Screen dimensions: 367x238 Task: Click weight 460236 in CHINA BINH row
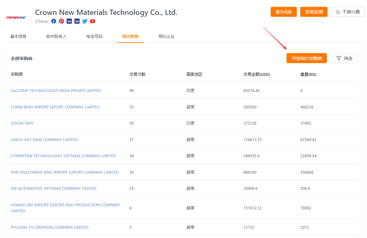(x=307, y=107)
